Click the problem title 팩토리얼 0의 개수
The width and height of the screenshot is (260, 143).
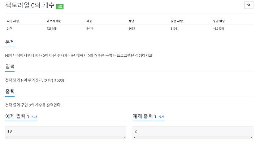(30, 5)
